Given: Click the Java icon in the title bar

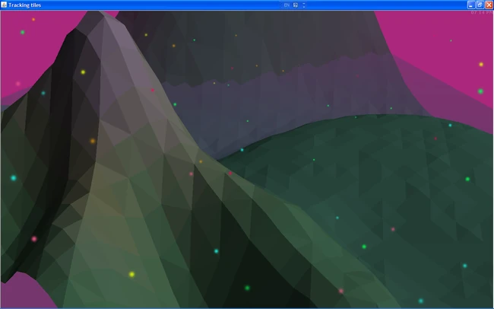Looking at the screenshot, I should [x=4, y=5].
